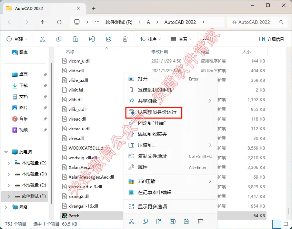The width and height of the screenshot is (292, 229).
Task: Go up one folder level
Action: point(43,22)
